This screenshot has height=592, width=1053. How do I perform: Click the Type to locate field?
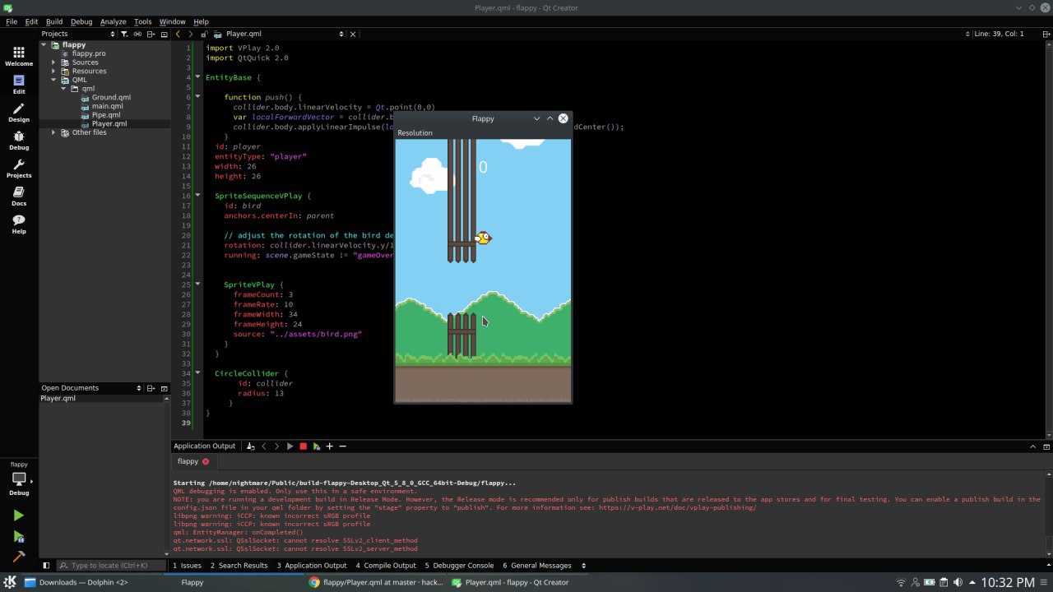click(110, 566)
